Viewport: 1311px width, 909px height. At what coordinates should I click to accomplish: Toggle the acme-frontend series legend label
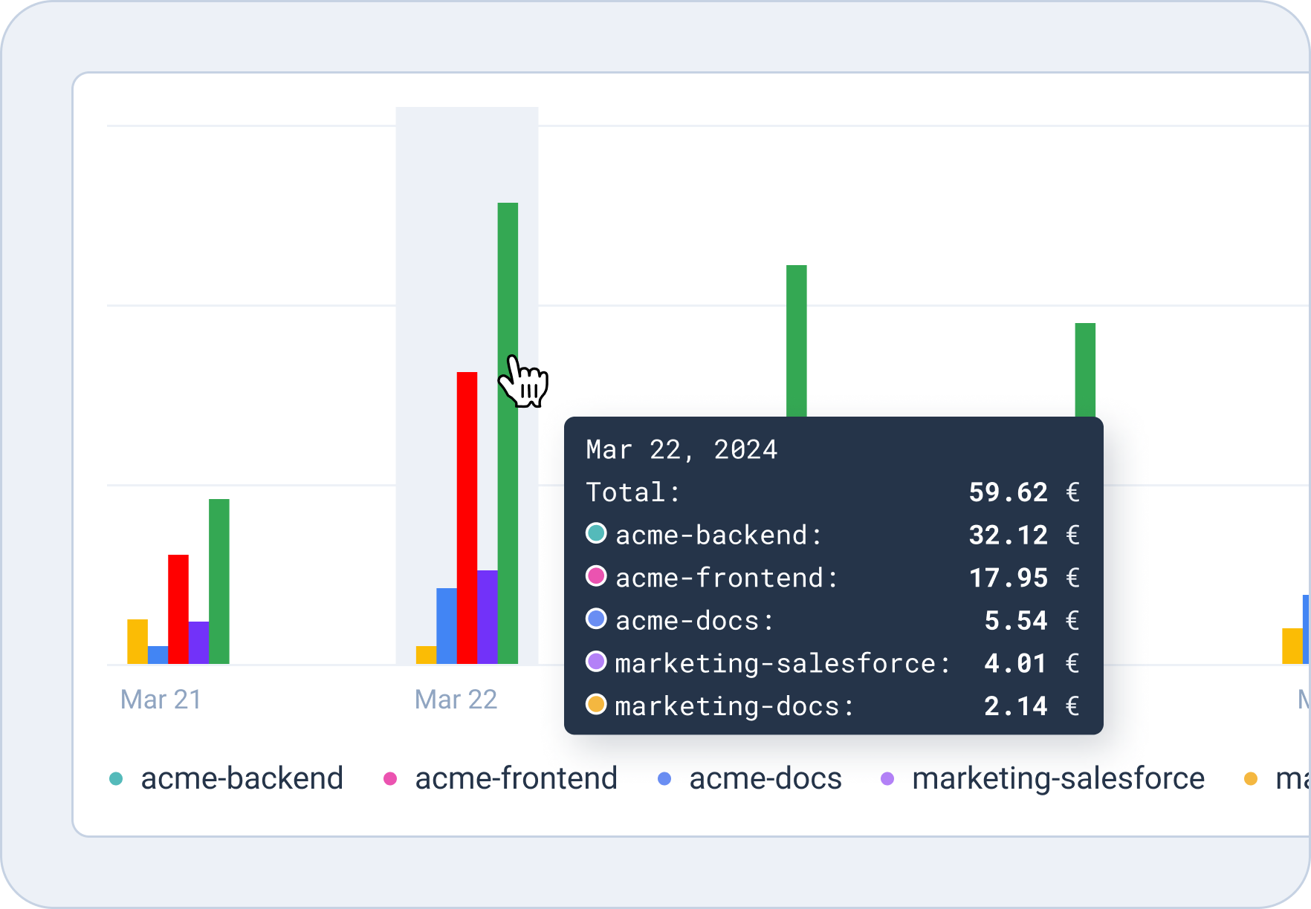coord(516,779)
